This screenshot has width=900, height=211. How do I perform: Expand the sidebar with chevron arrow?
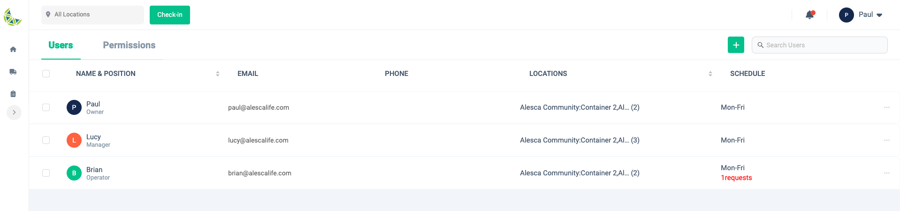(14, 113)
